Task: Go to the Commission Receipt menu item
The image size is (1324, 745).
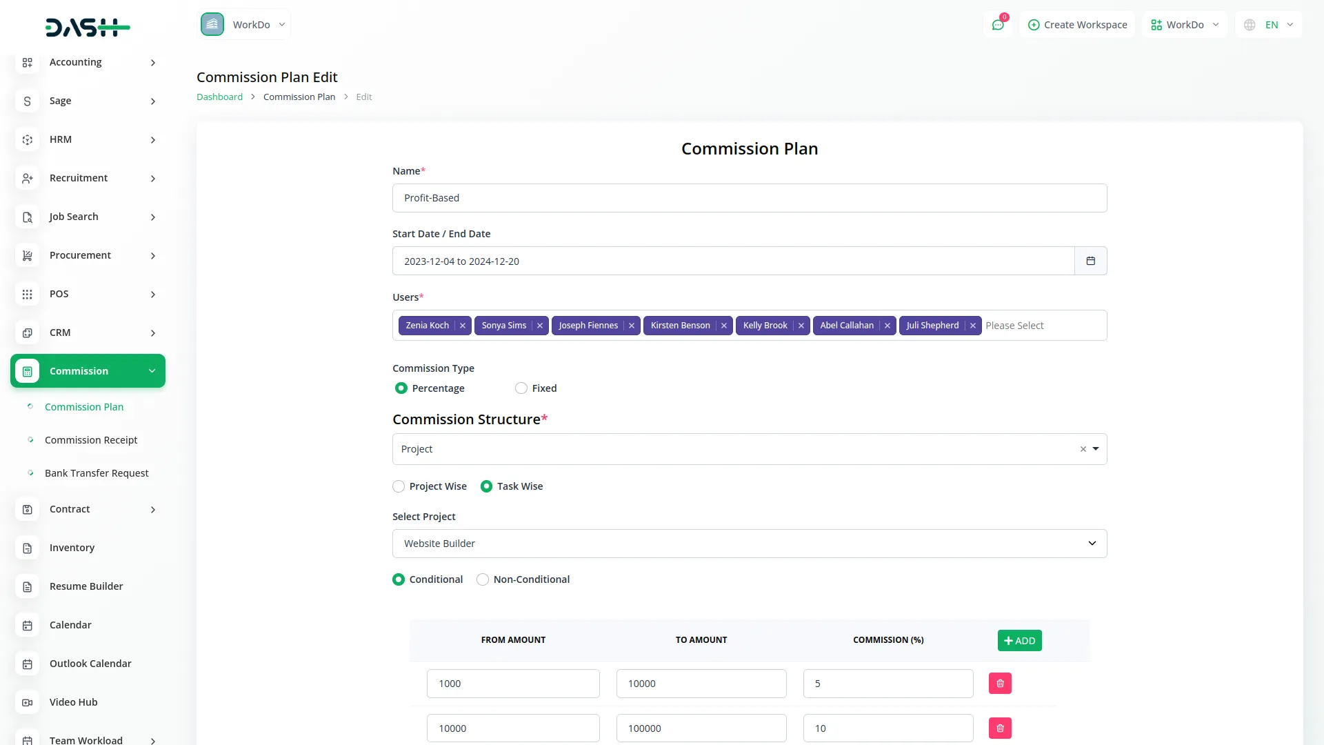Action: point(90,440)
